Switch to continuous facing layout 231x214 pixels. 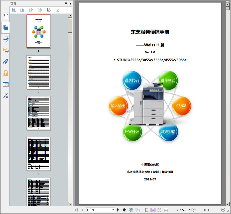[x=166, y=210]
